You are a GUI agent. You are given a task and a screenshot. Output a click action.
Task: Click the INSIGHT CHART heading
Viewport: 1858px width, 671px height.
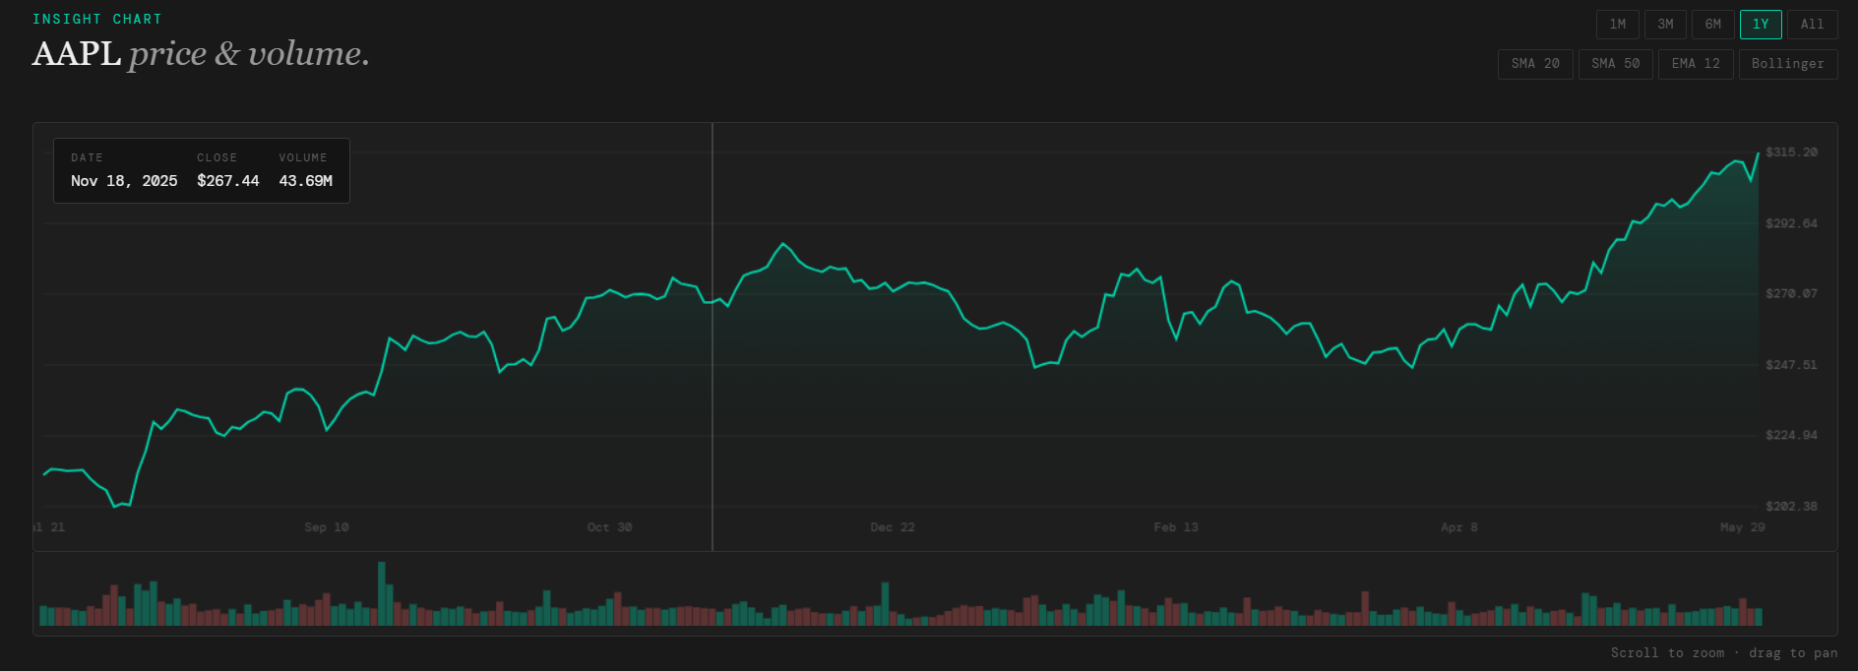(x=97, y=19)
